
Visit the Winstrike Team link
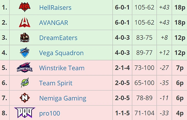(x=62, y=68)
